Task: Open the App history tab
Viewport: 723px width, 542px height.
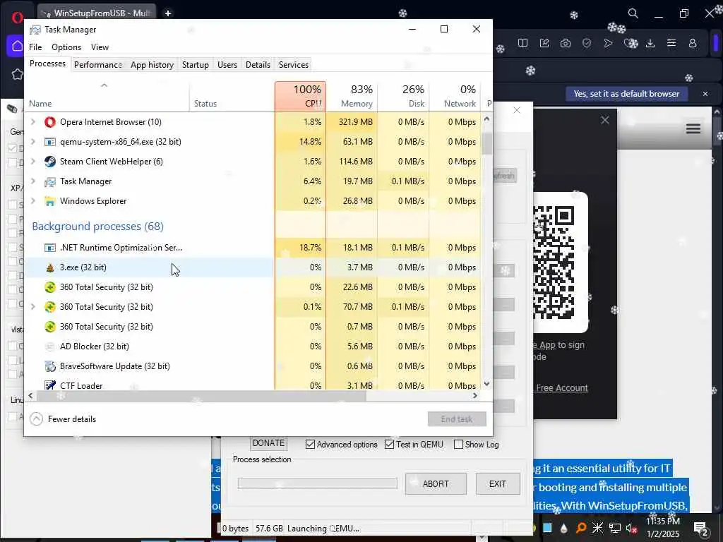Action: [153, 65]
